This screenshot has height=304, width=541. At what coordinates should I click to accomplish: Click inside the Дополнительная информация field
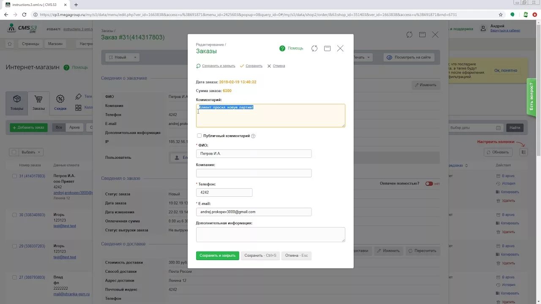pyautogui.click(x=270, y=234)
